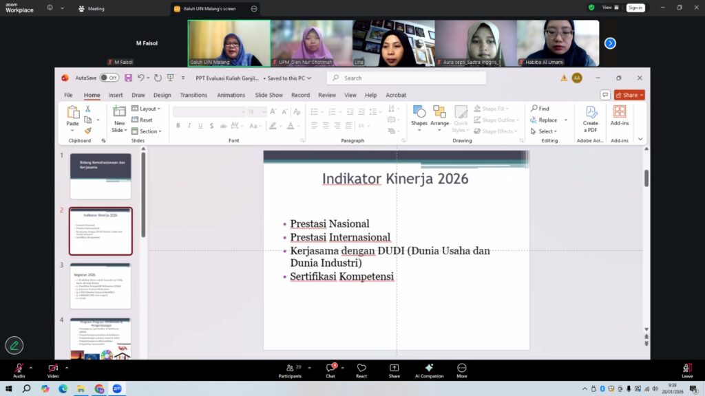Switch to the Transitions ribbon tab

click(x=193, y=95)
